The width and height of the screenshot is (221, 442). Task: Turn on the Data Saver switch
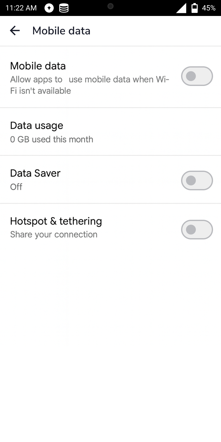197,180
